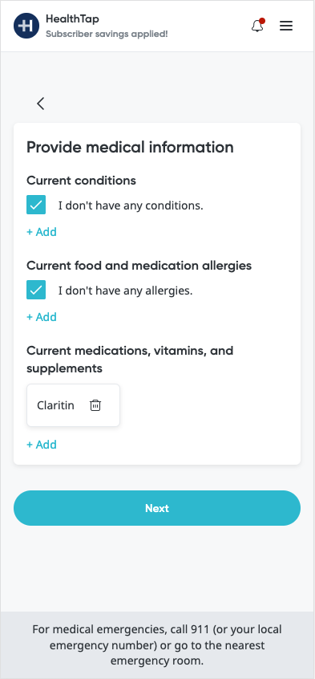Open the hamburger menu
This screenshot has height=679, width=315.
coord(286,26)
